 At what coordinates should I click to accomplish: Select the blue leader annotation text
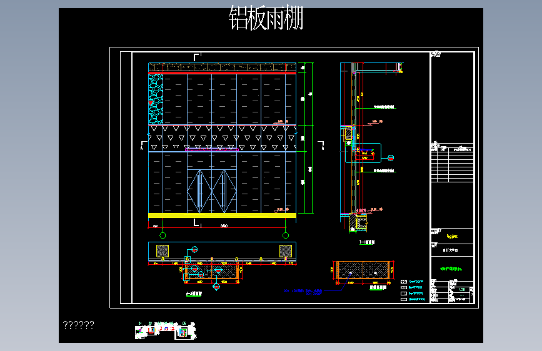[x=303, y=292]
